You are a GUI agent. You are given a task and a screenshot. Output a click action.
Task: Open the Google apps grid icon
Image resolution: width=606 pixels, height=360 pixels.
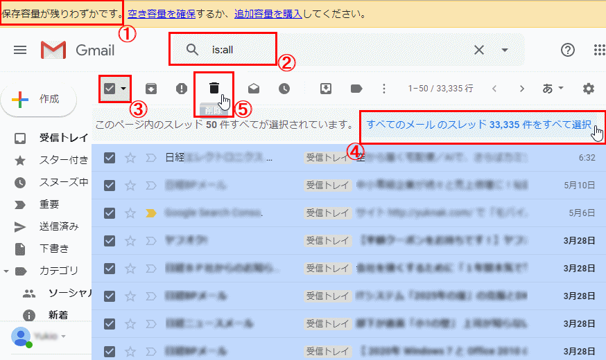pyautogui.click(x=600, y=50)
